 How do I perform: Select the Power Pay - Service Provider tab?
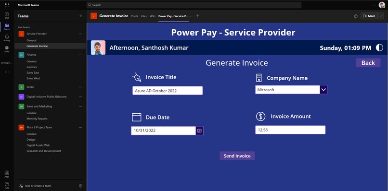coord(174,16)
